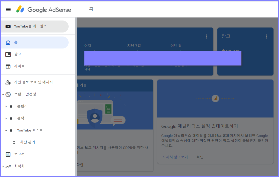
Task: Open the 보고서 menu item
Action: coord(35,154)
